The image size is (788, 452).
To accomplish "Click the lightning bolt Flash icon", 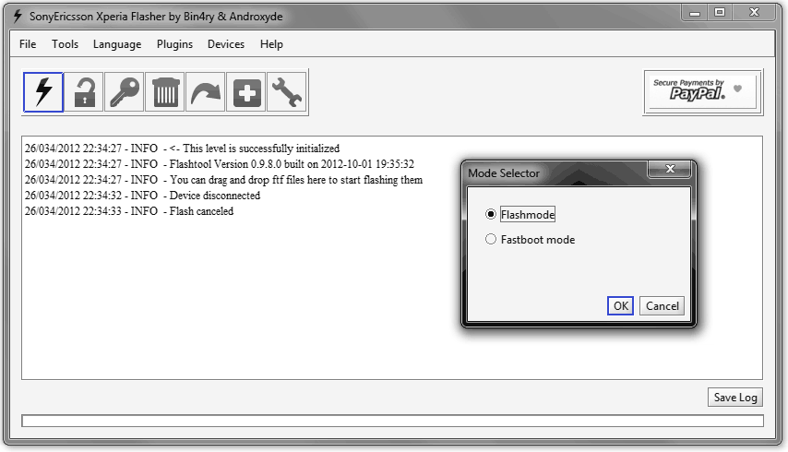I will tap(43, 92).
